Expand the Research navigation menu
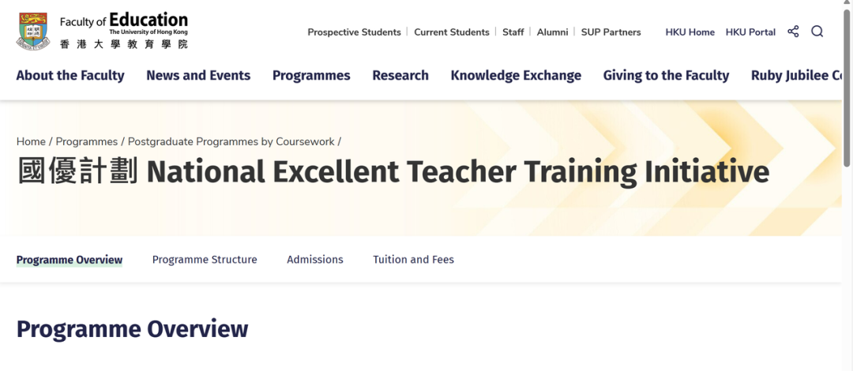Screen dimensions: 853x371 (400, 76)
